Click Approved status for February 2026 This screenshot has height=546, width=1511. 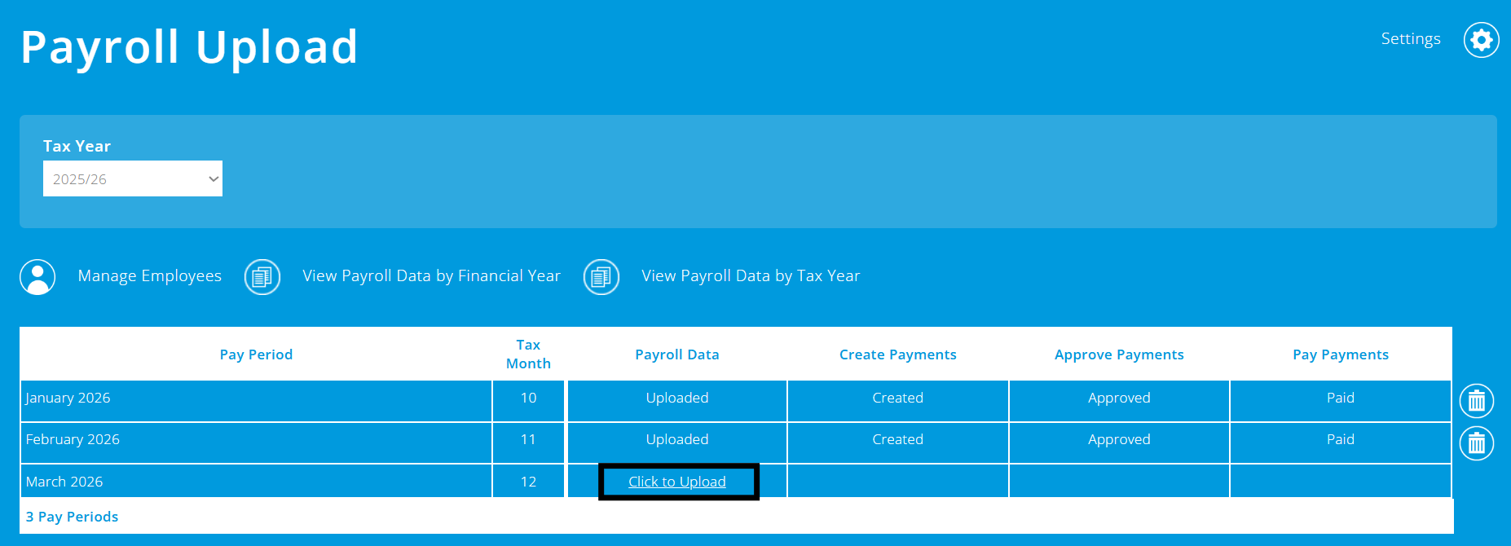tap(1119, 439)
